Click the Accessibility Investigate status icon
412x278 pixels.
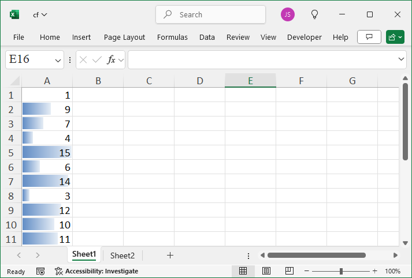[x=59, y=271]
